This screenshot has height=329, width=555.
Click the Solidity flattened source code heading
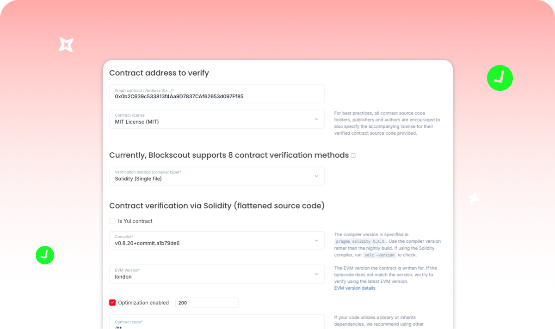click(x=216, y=206)
